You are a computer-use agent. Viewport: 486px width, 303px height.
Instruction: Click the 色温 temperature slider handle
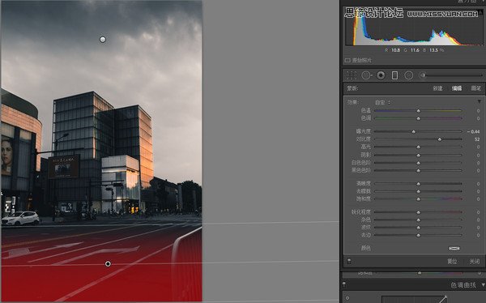click(419, 111)
